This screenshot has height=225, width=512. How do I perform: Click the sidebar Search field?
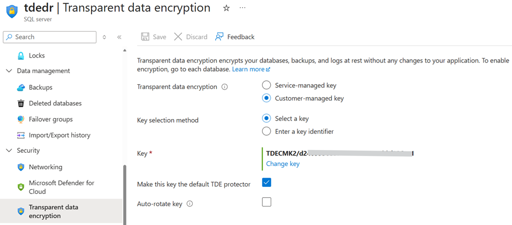click(52, 37)
